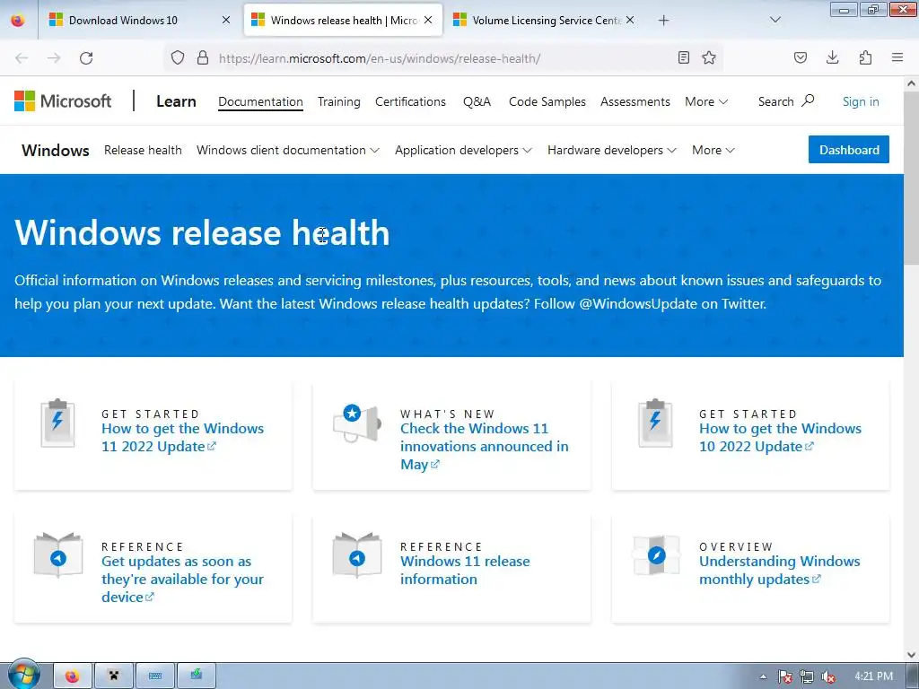This screenshot has height=689, width=919.
Task: Click the clipboard icon beside Windows 11 2022 Update
Action: [57, 423]
